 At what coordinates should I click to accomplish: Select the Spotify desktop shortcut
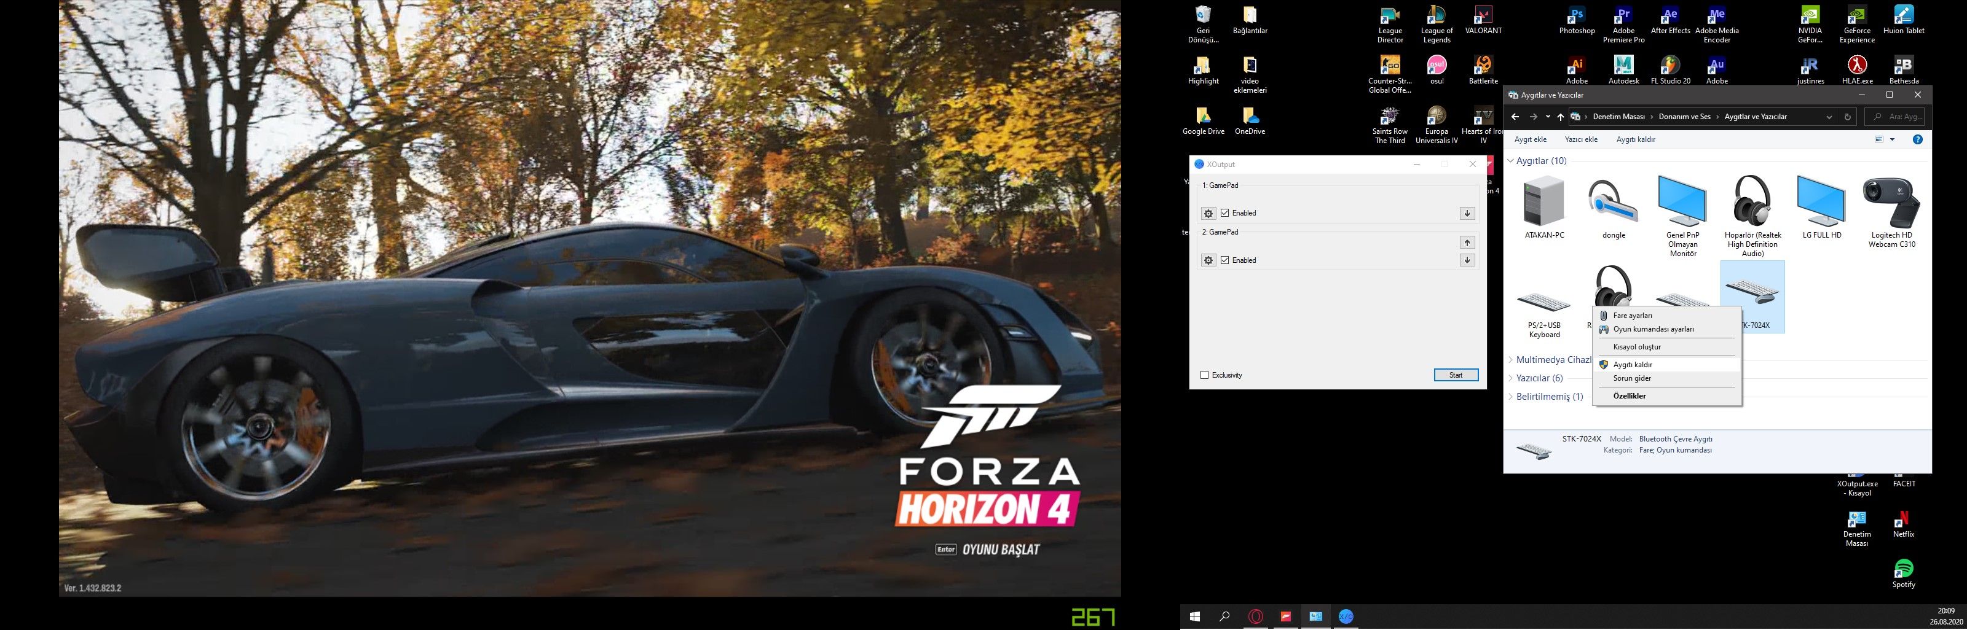coord(1904,574)
